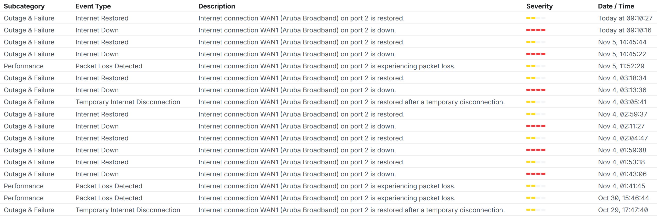Viewport: 657px width, 216px height.
Task: Click the Description column header
Action: (217, 6)
